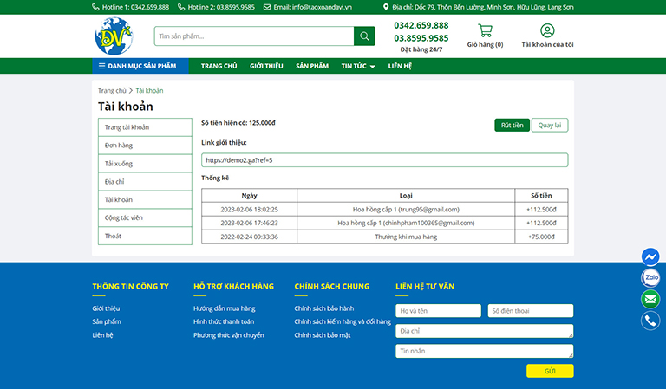Click Tài khoản của tôi label
The width and height of the screenshot is (666, 389).
tap(547, 44)
